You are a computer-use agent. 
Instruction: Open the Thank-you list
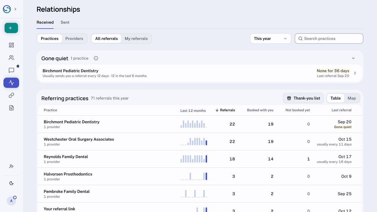(x=303, y=98)
